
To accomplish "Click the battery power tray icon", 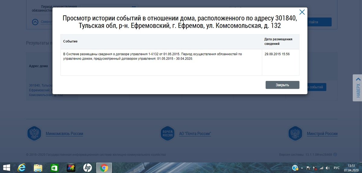I will tap(315, 168).
